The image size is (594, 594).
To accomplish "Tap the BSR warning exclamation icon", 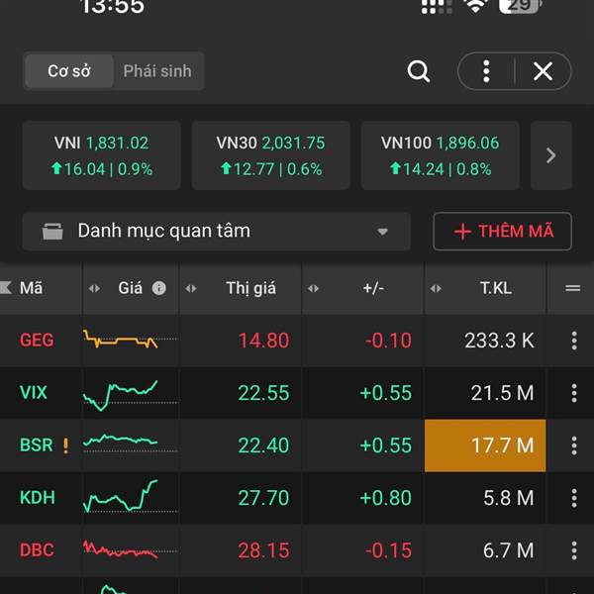I will click(x=66, y=445).
